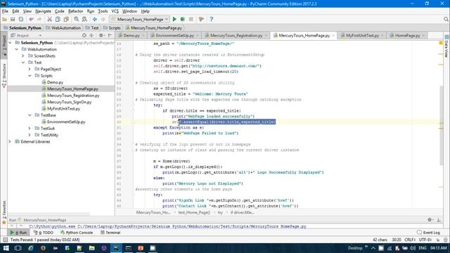Select MercuryTours_SignOn.py in project tree
Viewport: 450px width, 253px height.
(x=69, y=102)
